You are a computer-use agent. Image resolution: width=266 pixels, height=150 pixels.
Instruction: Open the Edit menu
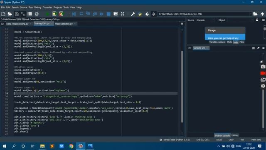point(8,7)
